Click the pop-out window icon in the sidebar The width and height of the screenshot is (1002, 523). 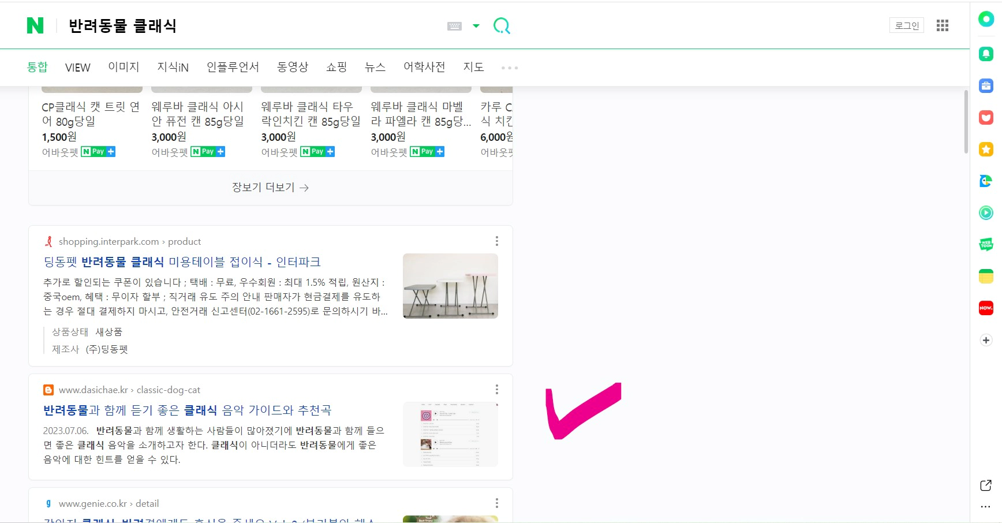[986, 485]
